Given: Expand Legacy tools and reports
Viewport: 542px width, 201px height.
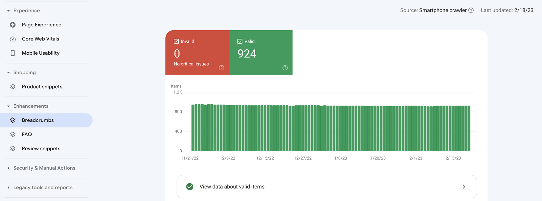Looking at the screenshot, I should coord(9,188).
